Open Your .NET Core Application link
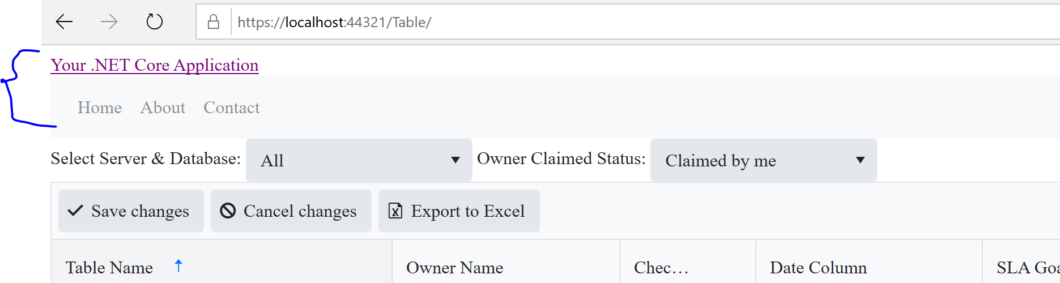This screenshot has width=1060, height=283. 154,65
